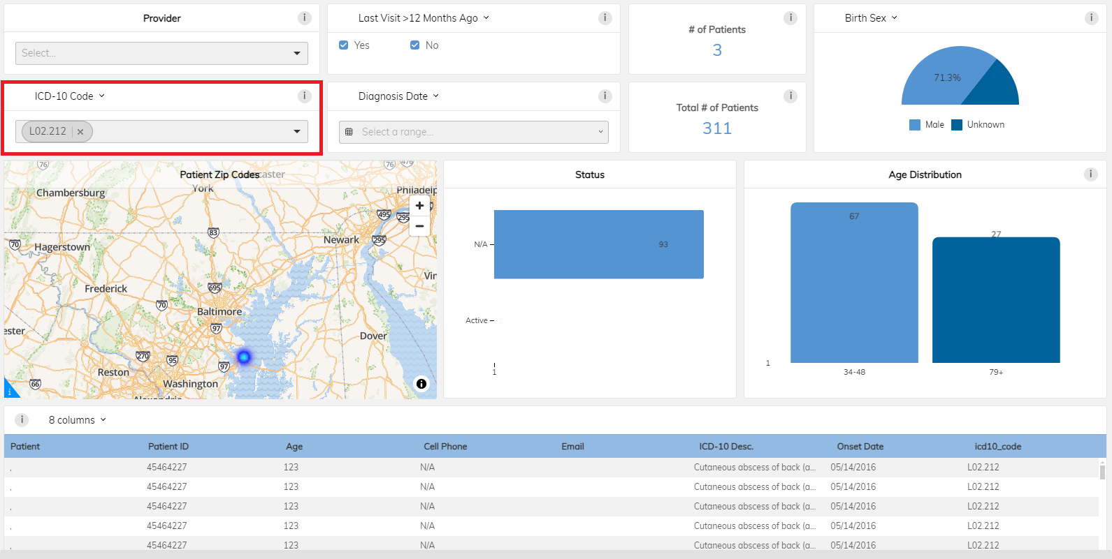Viewport: 1112px width, 559px height.
Task: Open Age Distribution info icon
Action: pos(1090,174)
